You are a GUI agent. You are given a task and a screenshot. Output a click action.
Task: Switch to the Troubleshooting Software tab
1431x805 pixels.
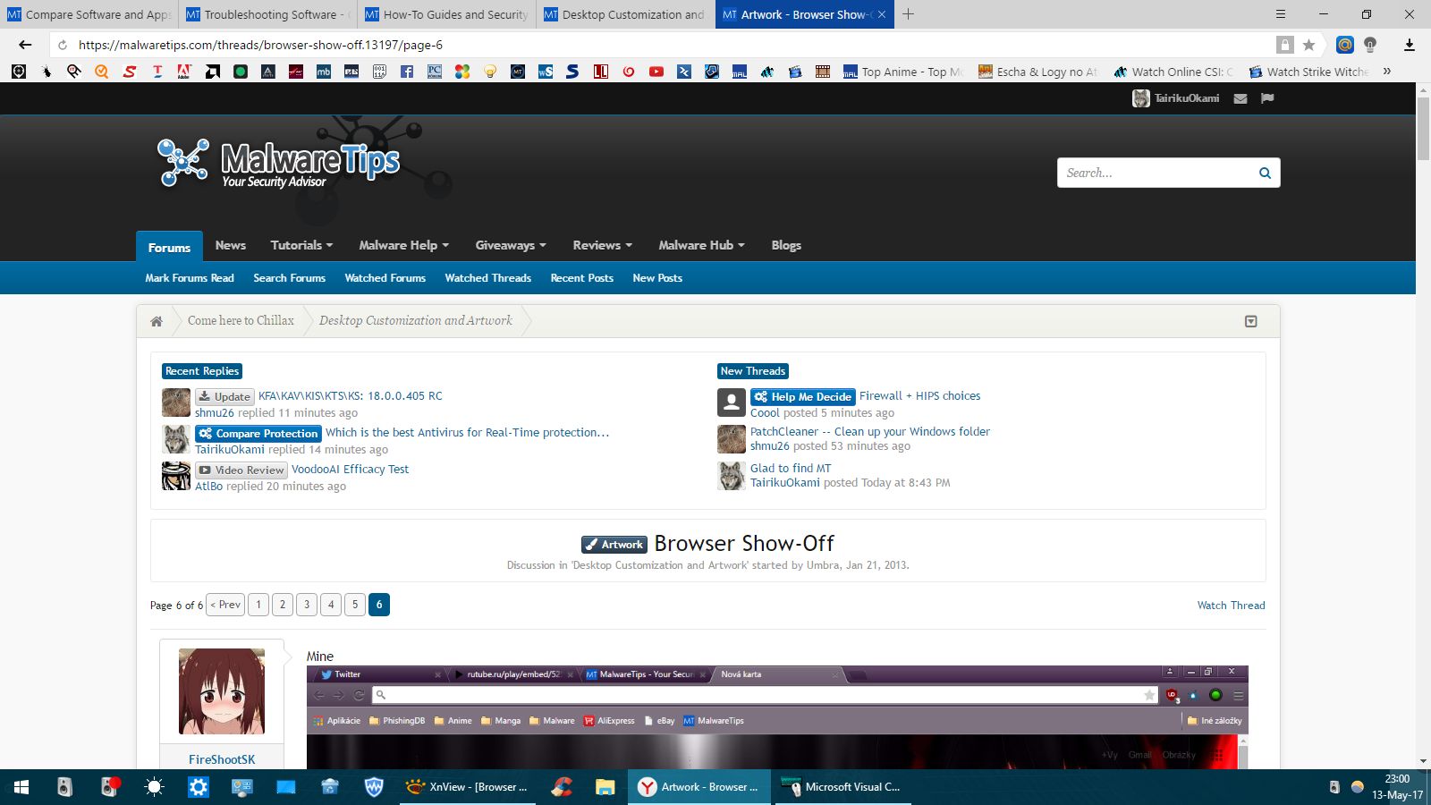[x=268, y=14]
